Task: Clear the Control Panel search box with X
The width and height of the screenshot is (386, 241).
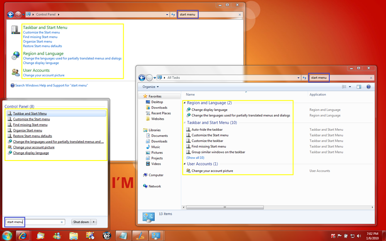Action: pyautogui.click(x=240, y=15)
